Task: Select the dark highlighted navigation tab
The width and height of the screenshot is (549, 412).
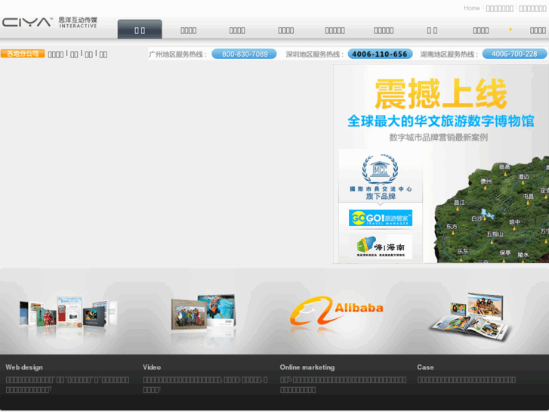Action: [x=140, y=29]
